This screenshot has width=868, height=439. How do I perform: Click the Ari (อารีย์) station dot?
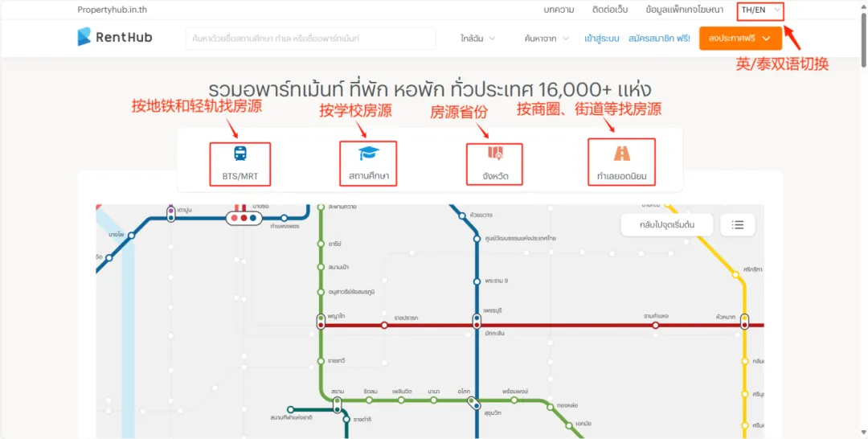(x=321, y=244)
